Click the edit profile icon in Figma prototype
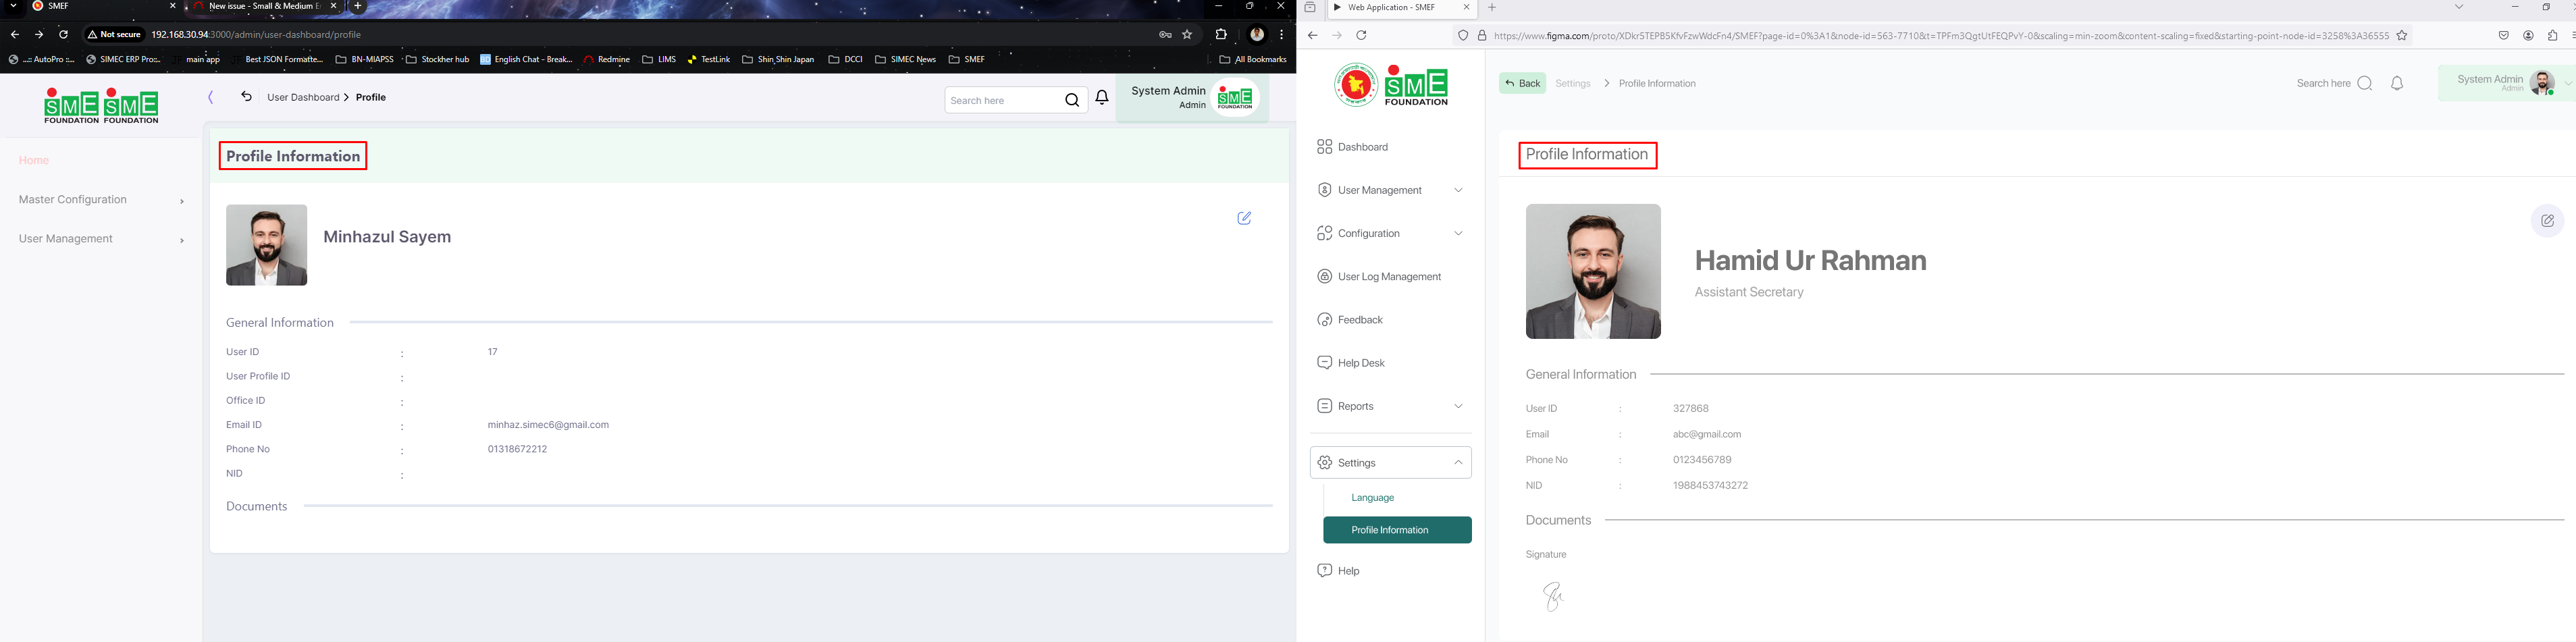This screenshot has width=2576, height=642. (x=2547, y=220)
